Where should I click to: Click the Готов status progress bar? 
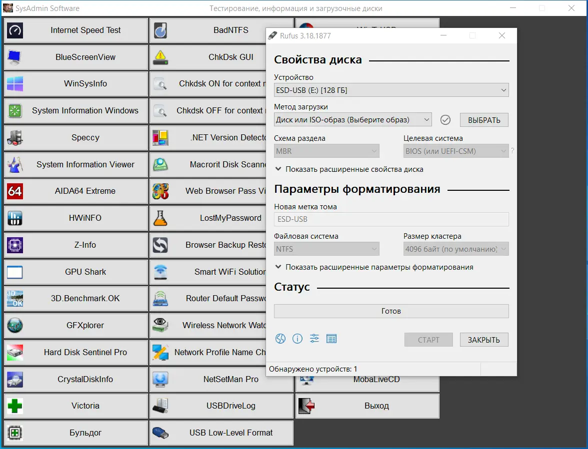(x=391, y=311)
